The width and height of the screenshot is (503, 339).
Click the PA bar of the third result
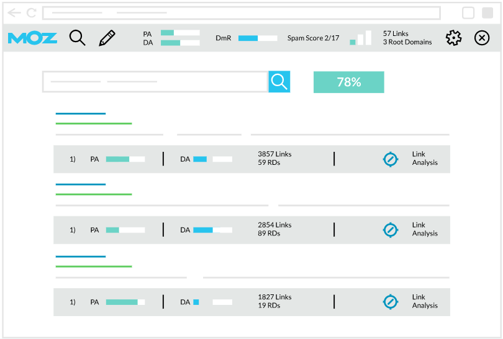pos(125,302)
